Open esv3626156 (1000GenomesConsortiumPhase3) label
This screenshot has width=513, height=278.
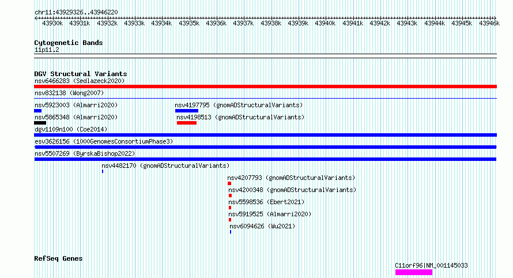[104, 141]
